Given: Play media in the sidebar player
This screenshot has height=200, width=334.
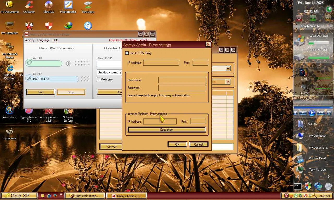Looking at the screenshot, I should pyautogui.click(x=312, y=113).
